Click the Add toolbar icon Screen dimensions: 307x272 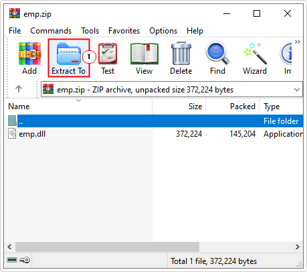(x=29, y=54)
